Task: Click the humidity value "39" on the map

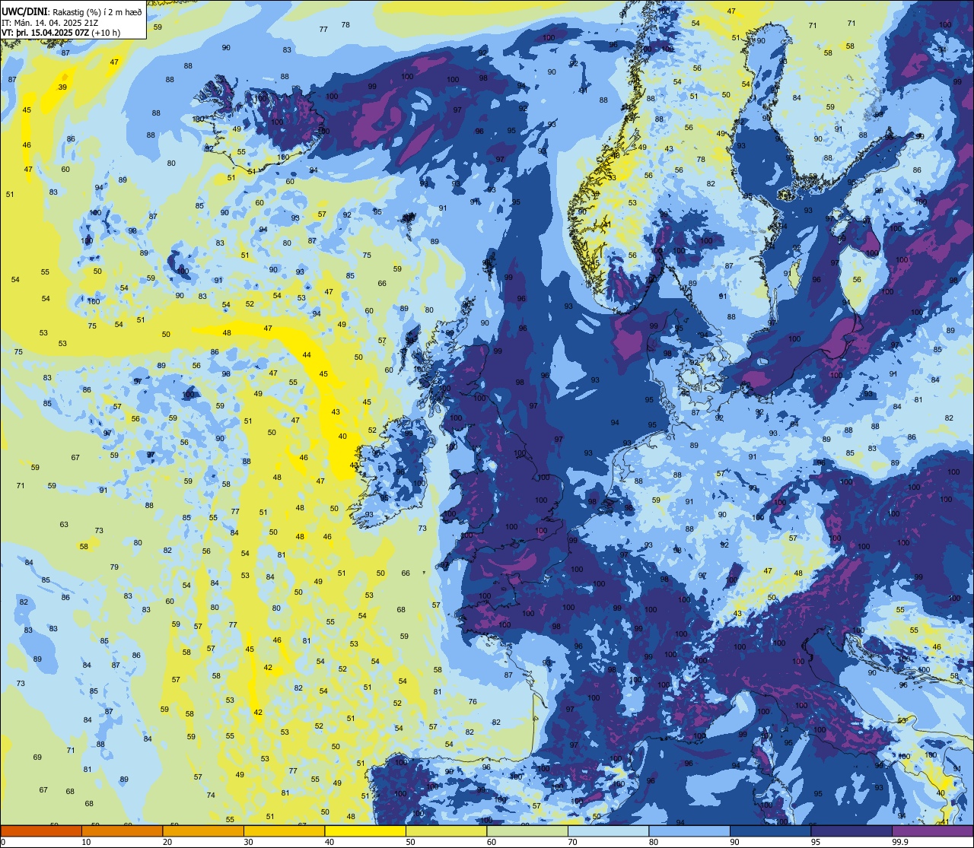Action: coord(62,87)
